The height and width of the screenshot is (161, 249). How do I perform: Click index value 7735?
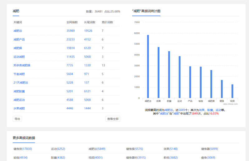[70, 65]
